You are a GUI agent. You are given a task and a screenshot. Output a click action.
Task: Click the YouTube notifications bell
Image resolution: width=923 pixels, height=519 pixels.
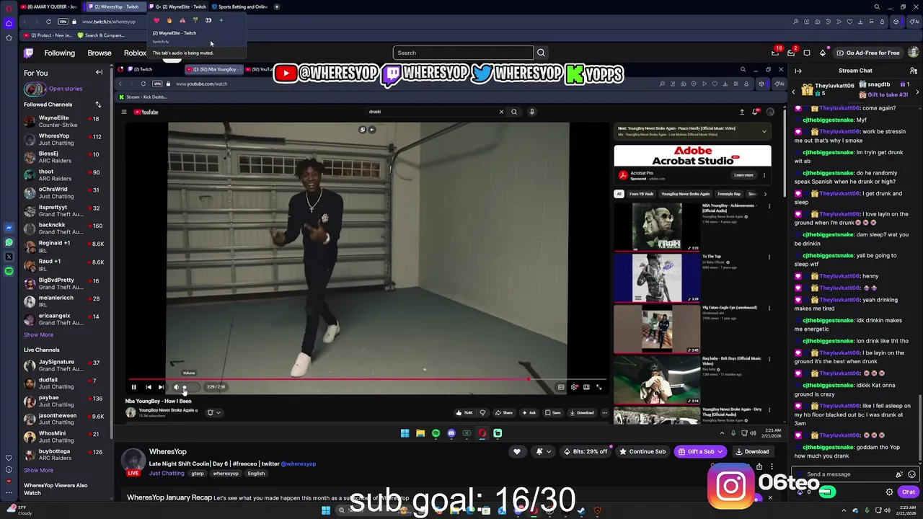tap(755, 112)
